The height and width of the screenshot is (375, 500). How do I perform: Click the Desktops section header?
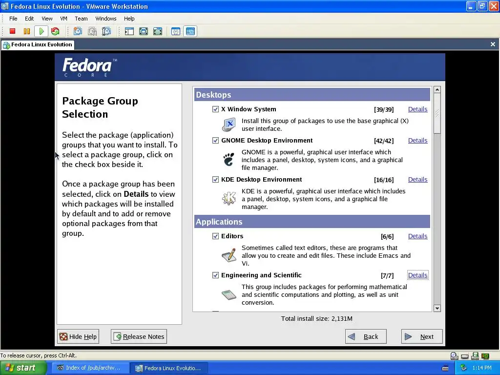(x=312, y=95)
